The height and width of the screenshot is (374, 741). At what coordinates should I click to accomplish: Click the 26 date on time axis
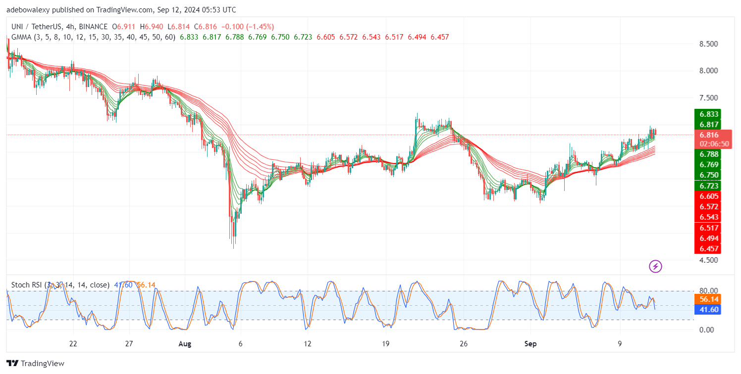coord(464,343)
